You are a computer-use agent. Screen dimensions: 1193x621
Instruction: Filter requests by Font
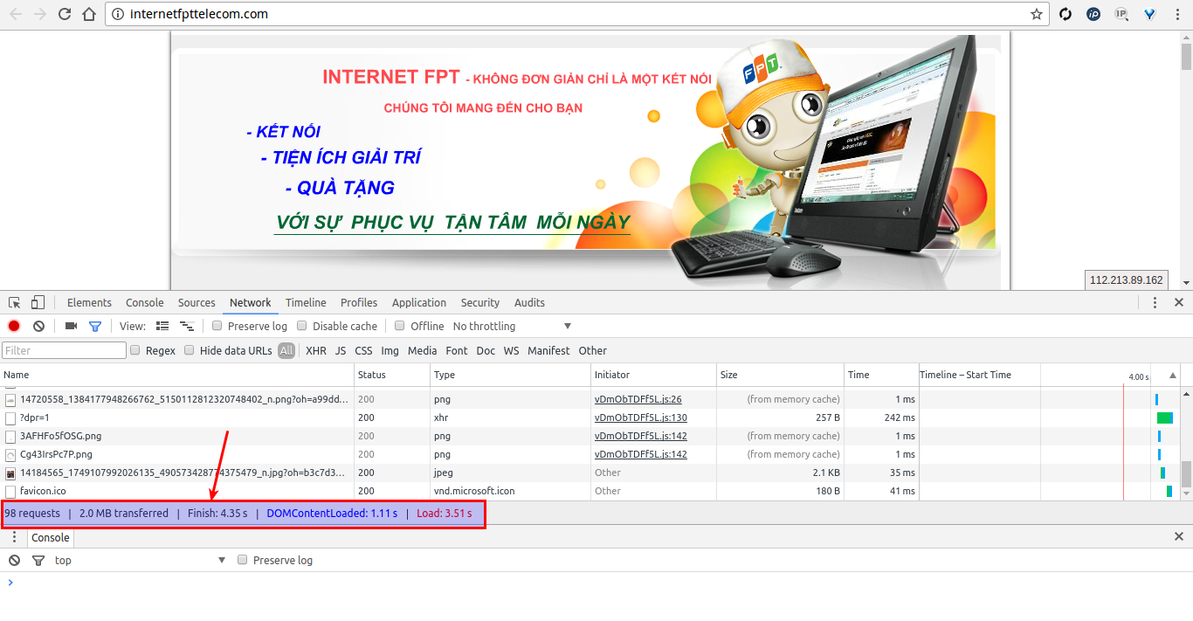[457, 350]
